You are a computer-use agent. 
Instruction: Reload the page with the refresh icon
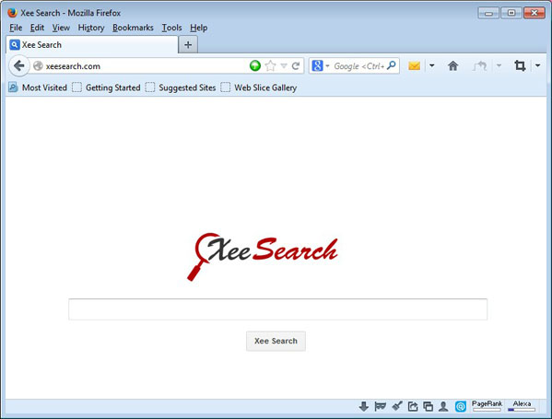[x=296, y=65]
